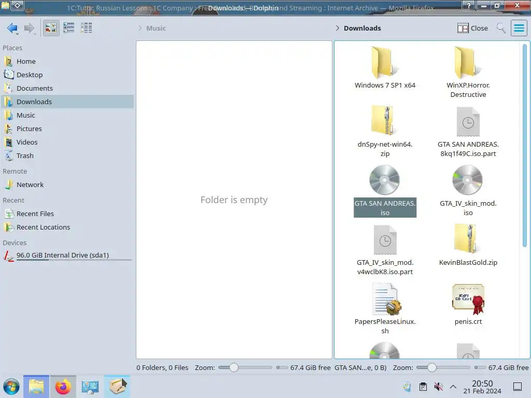Image resolution: width=531 pixels, height=398 pixels.
Task: Select Downloads in Places sidebar
Action: pos(67,102)
